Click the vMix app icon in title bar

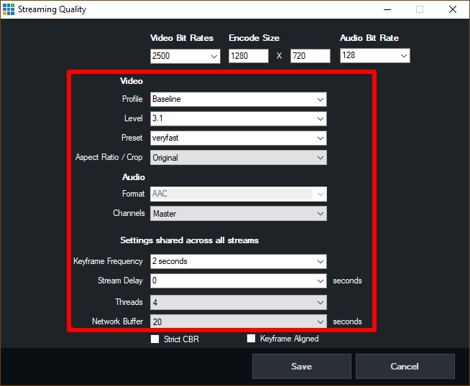tap(9, 9)
